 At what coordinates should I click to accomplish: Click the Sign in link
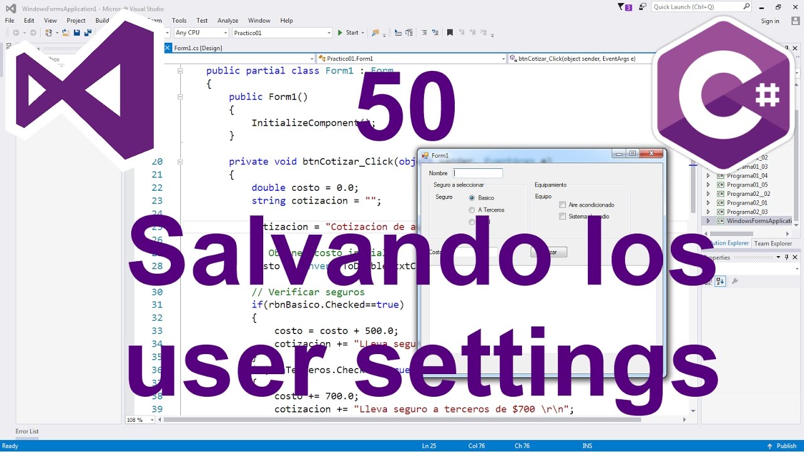(x=770, y=21)
